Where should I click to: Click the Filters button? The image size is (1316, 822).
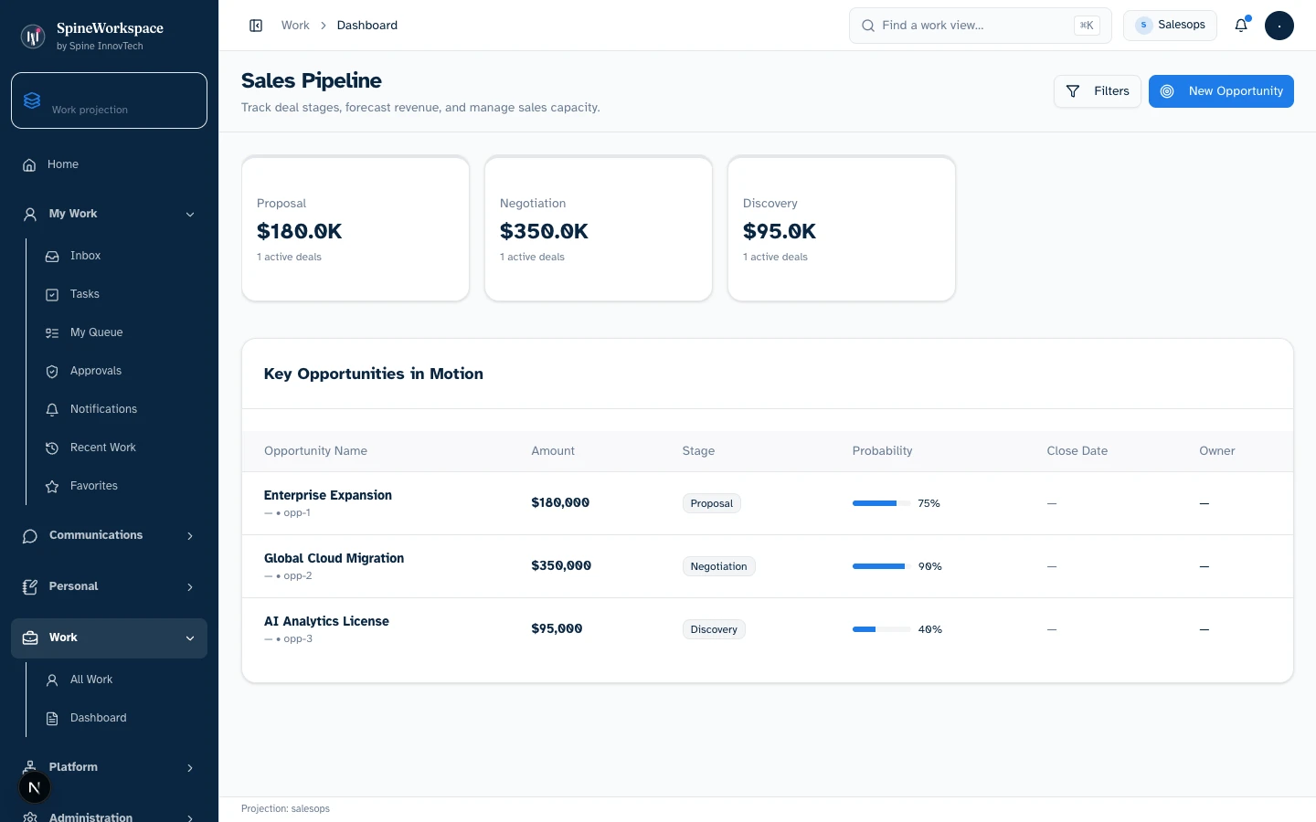1098,91
